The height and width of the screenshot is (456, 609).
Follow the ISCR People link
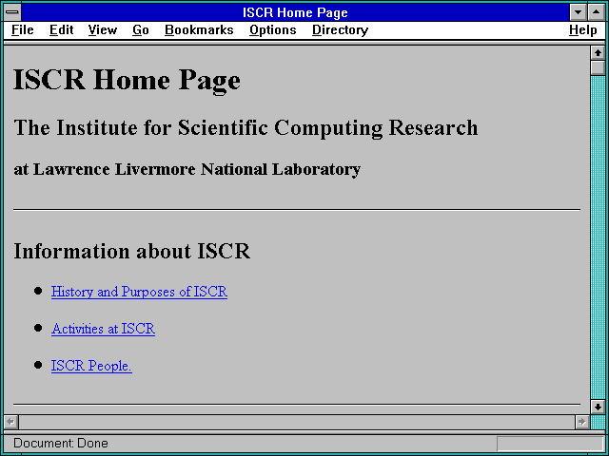(x=91, y=366)
